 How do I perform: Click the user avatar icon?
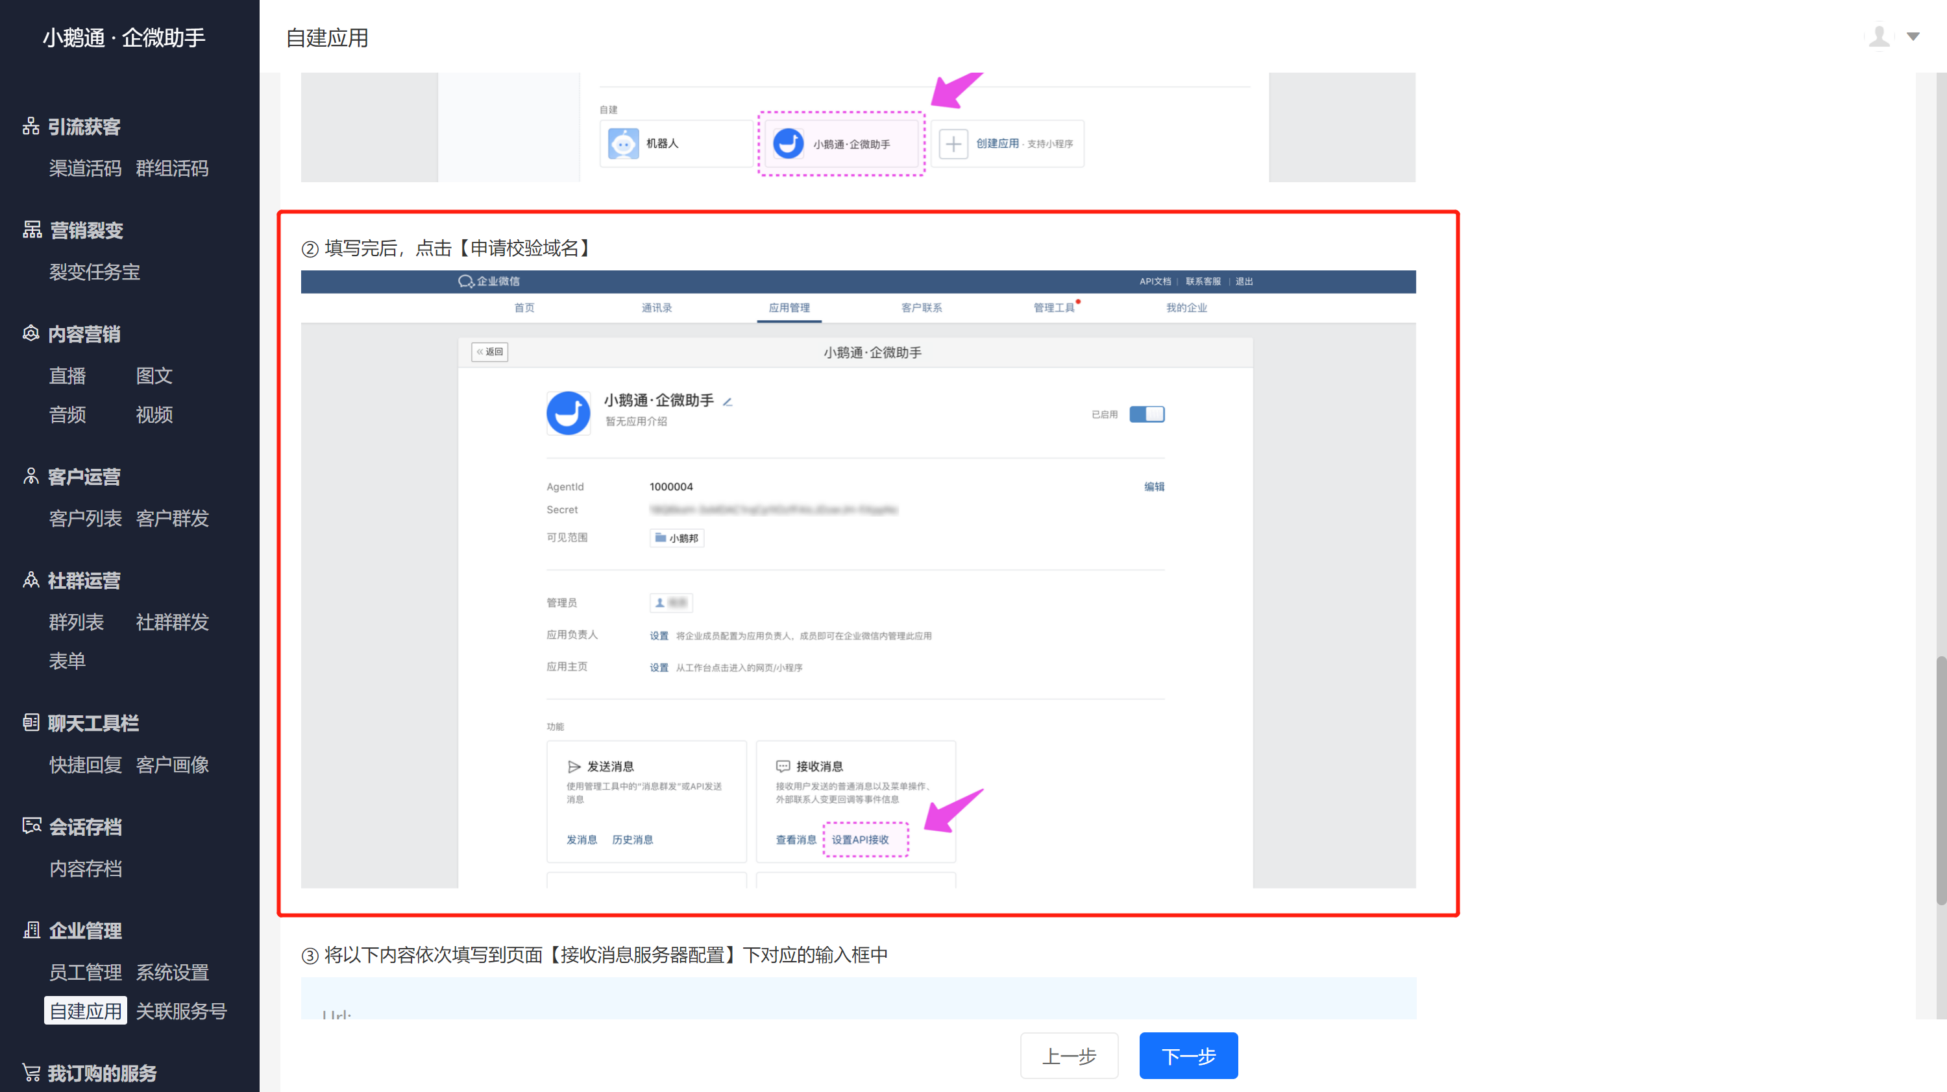[1879, 36]
